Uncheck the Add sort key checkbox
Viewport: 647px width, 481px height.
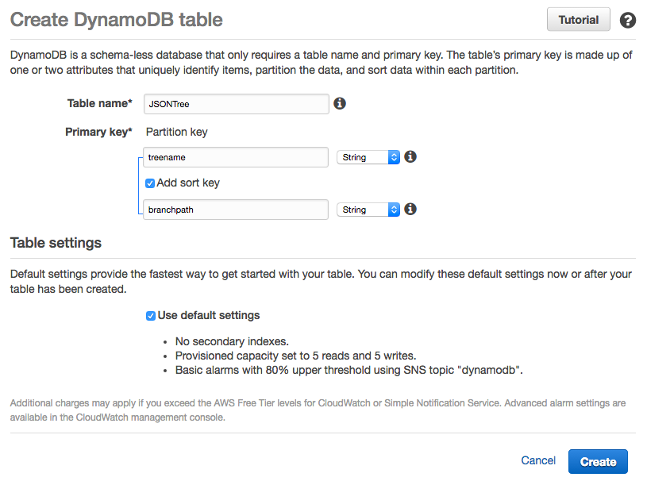pyautogui.click(x=150, y=183)
